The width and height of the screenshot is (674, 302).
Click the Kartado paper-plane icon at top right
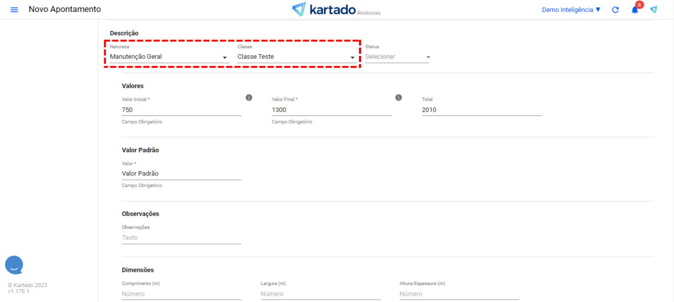(x=654, y=9)
